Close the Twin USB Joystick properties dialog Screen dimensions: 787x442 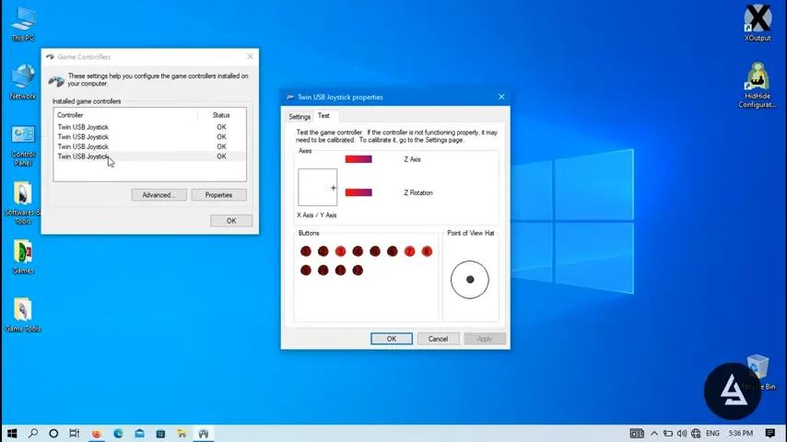501,97
